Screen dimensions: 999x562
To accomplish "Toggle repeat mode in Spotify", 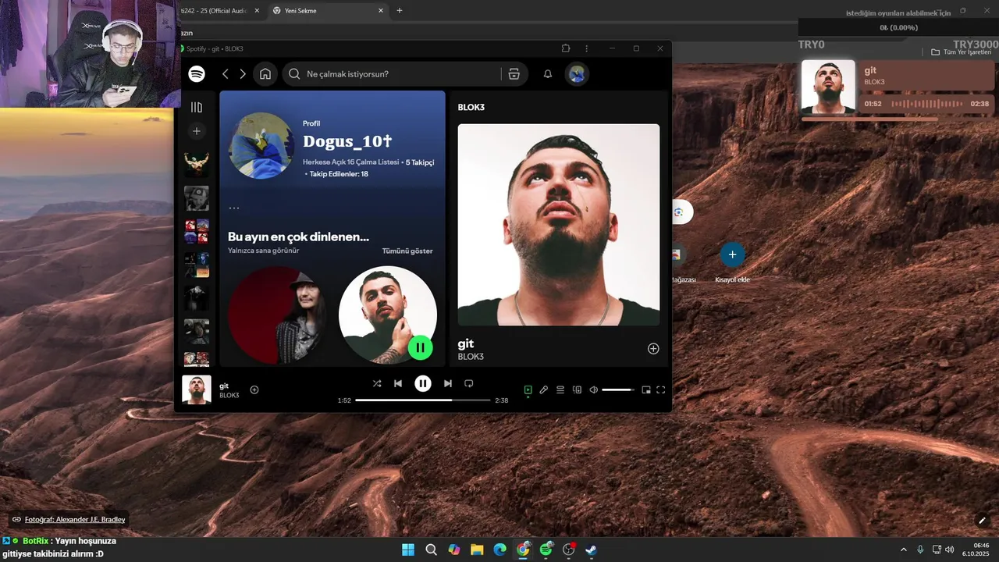I will click(x=469, y=383).
